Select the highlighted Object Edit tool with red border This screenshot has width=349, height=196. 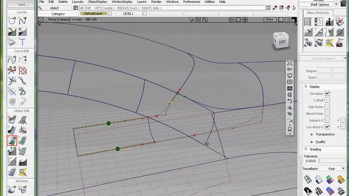point(12,140)
